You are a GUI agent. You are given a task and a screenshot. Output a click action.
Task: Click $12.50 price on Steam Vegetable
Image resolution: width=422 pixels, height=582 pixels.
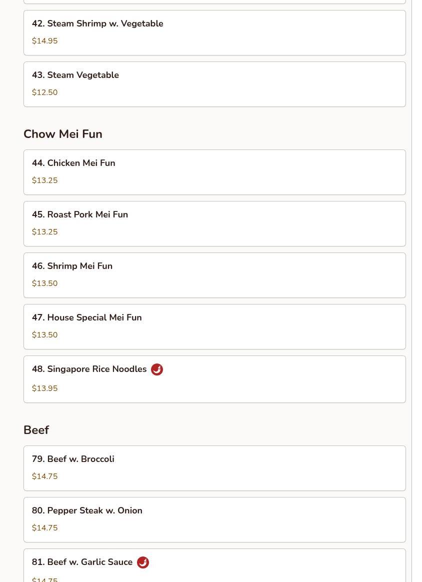click(44, 92)
